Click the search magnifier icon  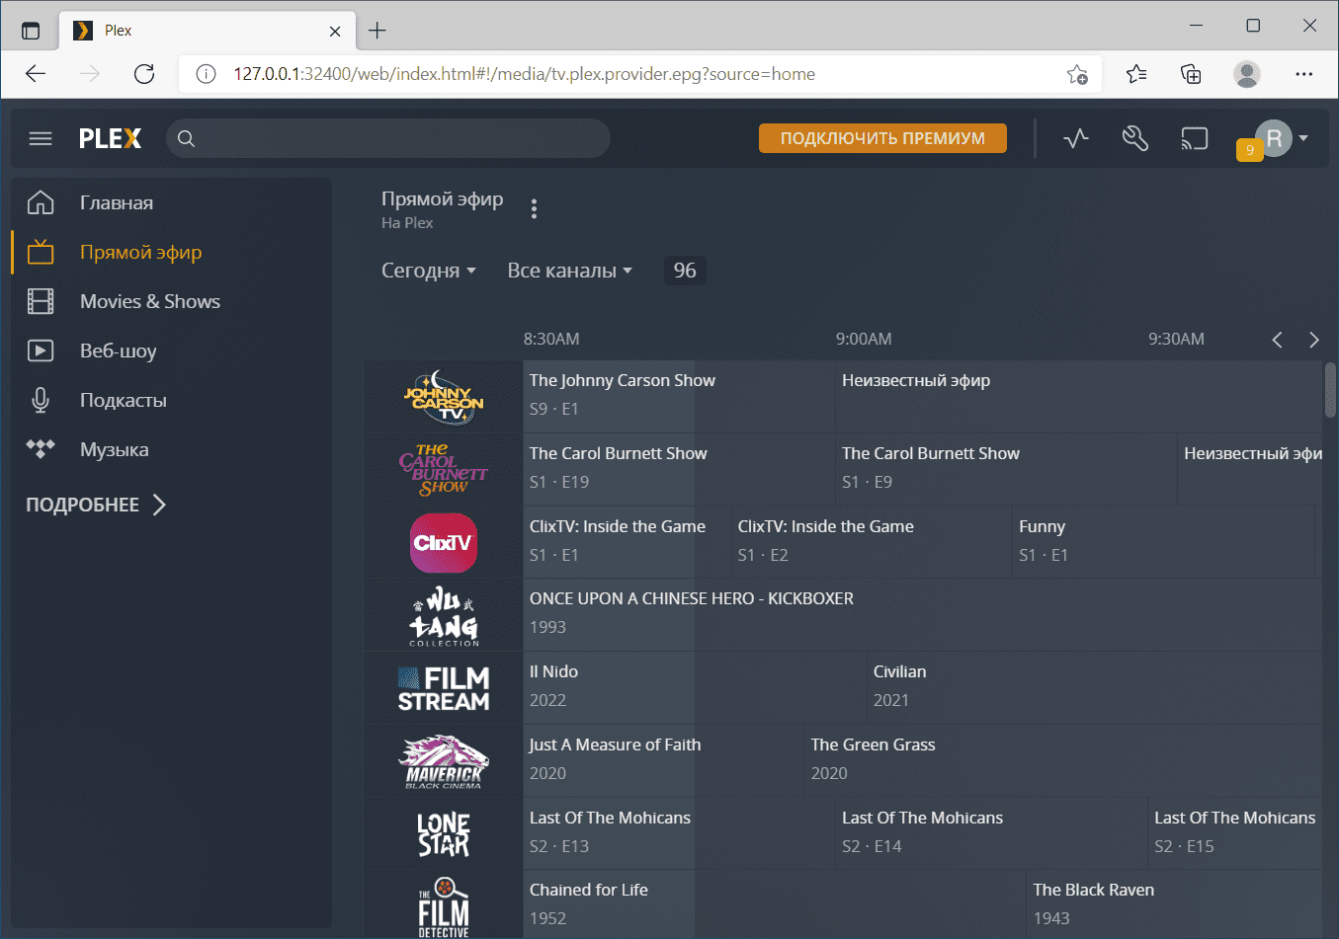click(x=186, y=138)
